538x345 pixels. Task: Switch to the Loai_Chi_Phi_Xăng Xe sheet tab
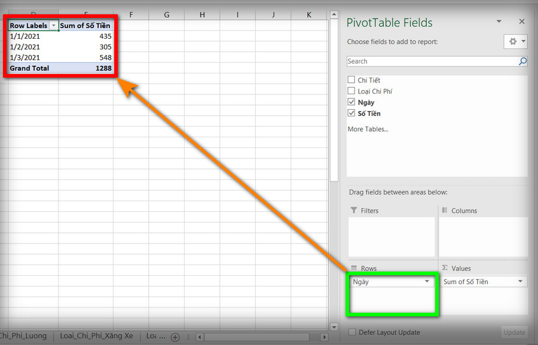[x=96, y=336]
